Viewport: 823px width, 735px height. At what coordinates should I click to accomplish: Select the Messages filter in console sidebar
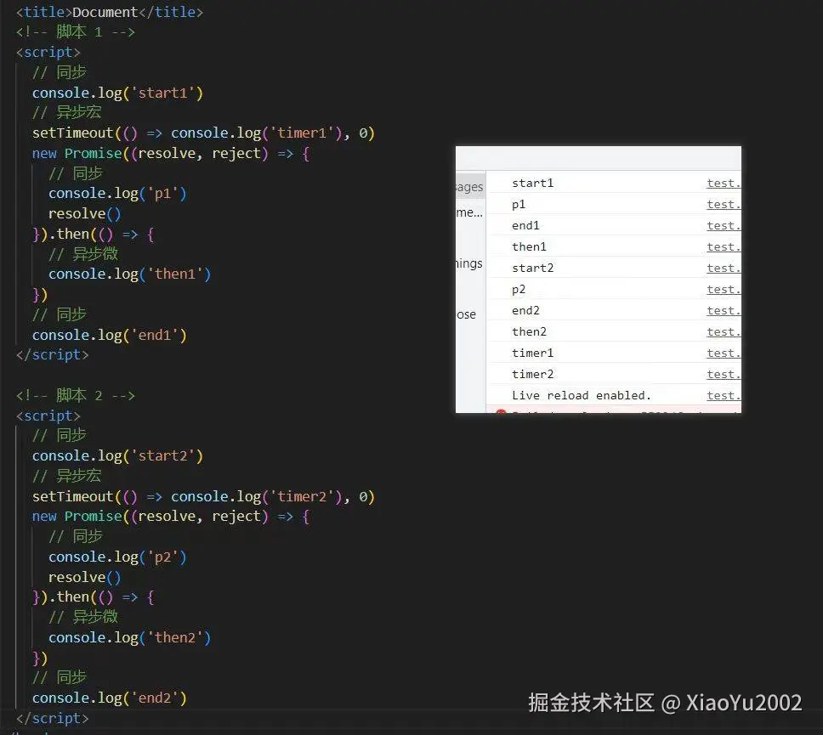pyautogui.click(x=468, y=186)
